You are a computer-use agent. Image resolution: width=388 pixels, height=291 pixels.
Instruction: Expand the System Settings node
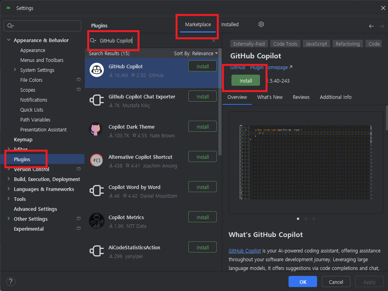click(15, 70)
